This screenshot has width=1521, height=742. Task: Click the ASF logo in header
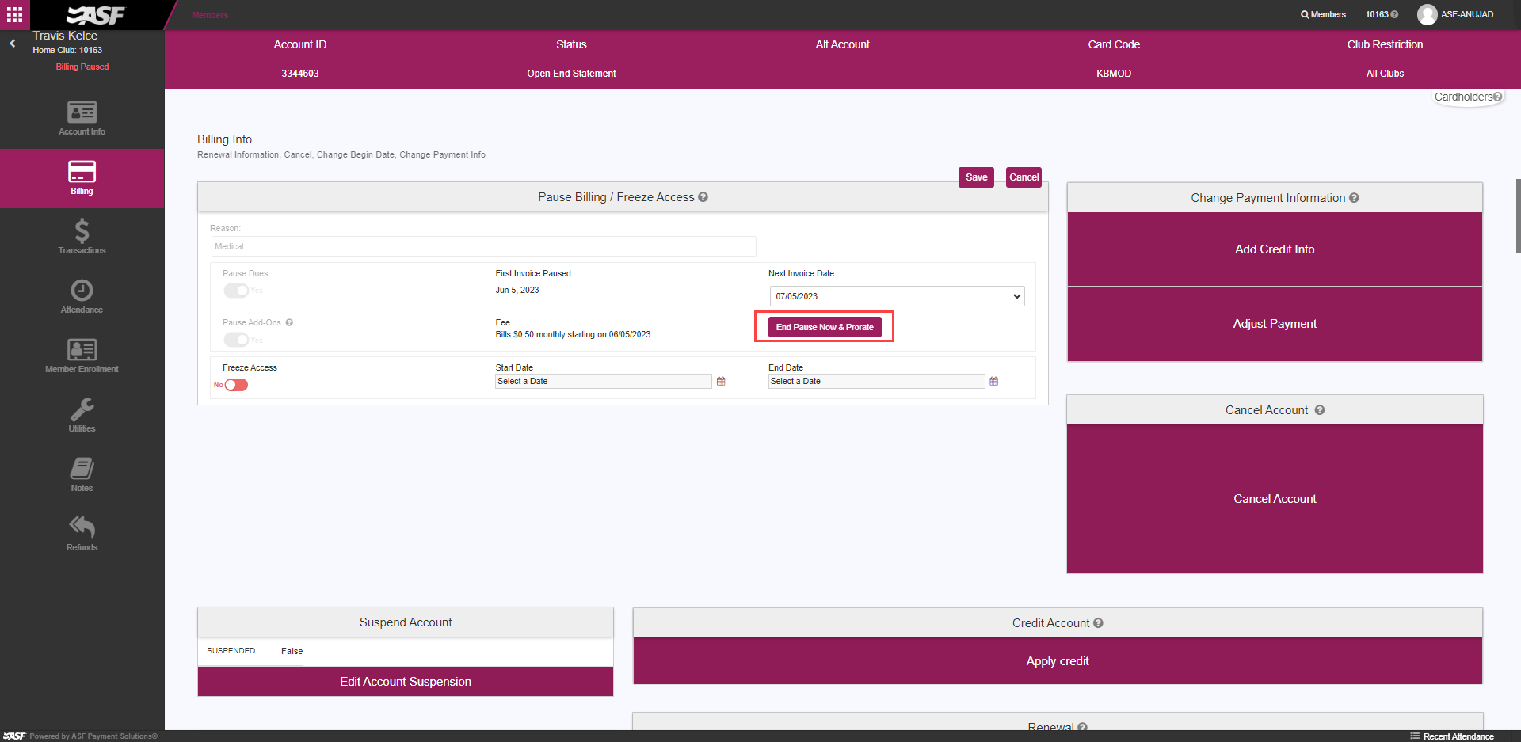(96, 14)
